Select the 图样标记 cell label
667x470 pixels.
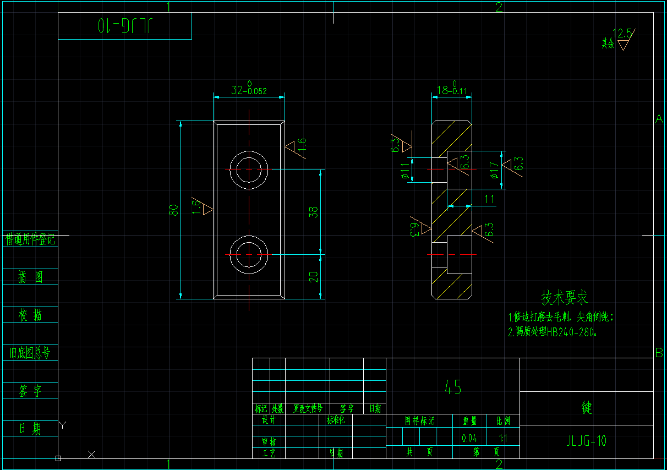420,421
